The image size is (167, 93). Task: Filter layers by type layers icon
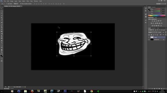pos(160,30)
